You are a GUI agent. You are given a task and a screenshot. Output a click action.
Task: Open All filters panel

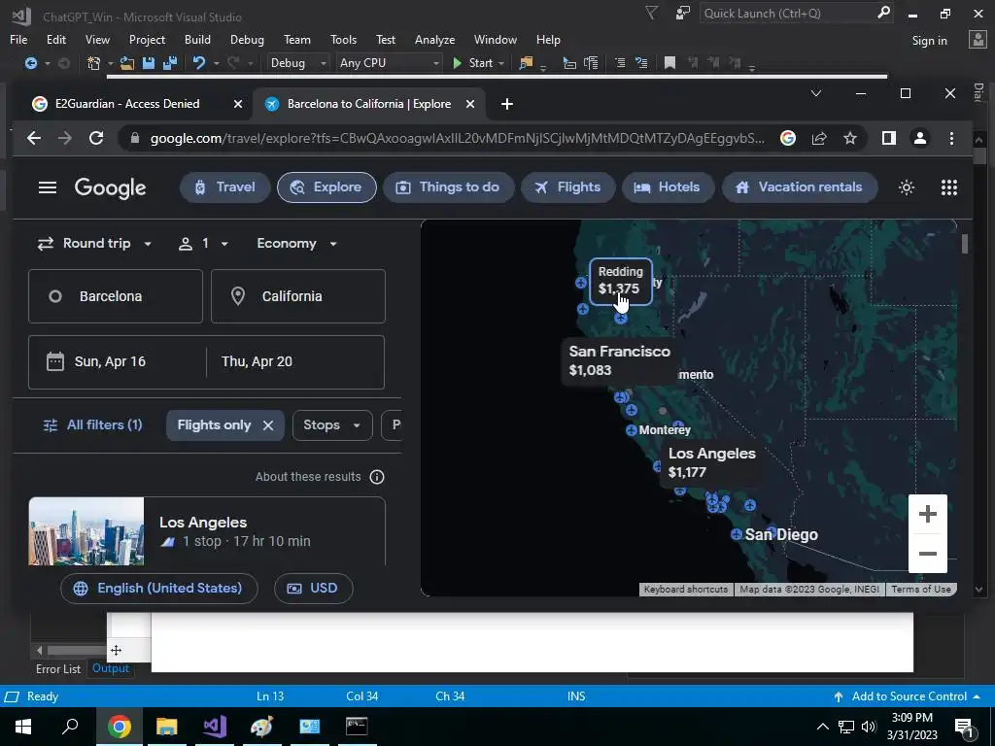point(92,425)
